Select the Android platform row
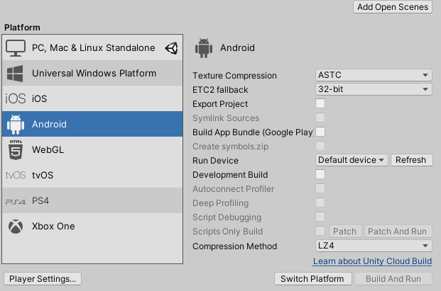Image resolution: width=441 pixels, height=291 pixels. (x=92, y=124)
